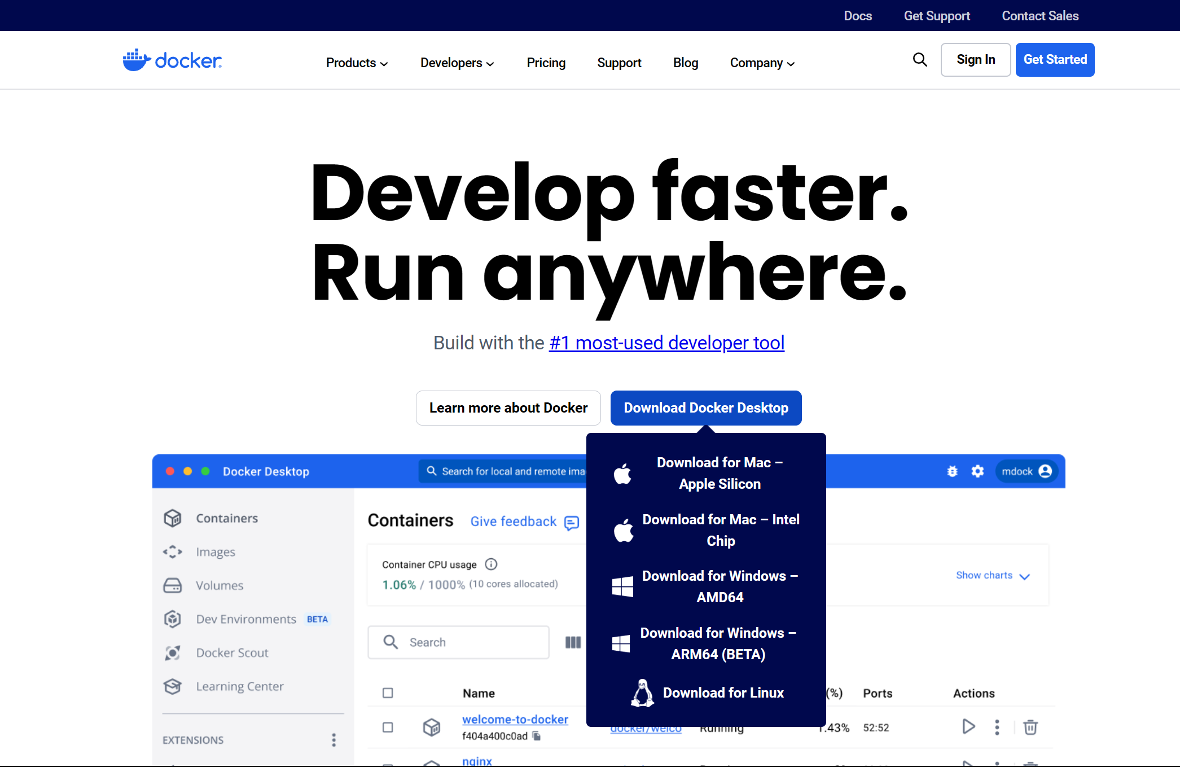Click the Actions column header

974,693
